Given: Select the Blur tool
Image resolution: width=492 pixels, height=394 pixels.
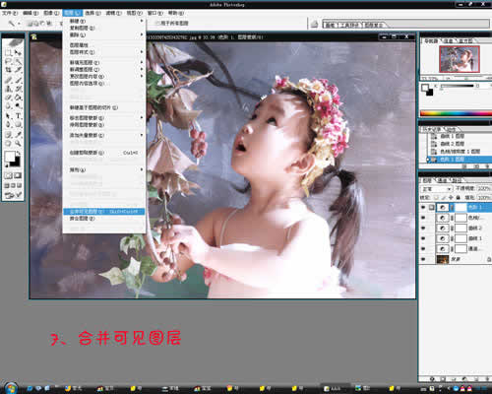Looking at the screenshot, I should (9, 105).
